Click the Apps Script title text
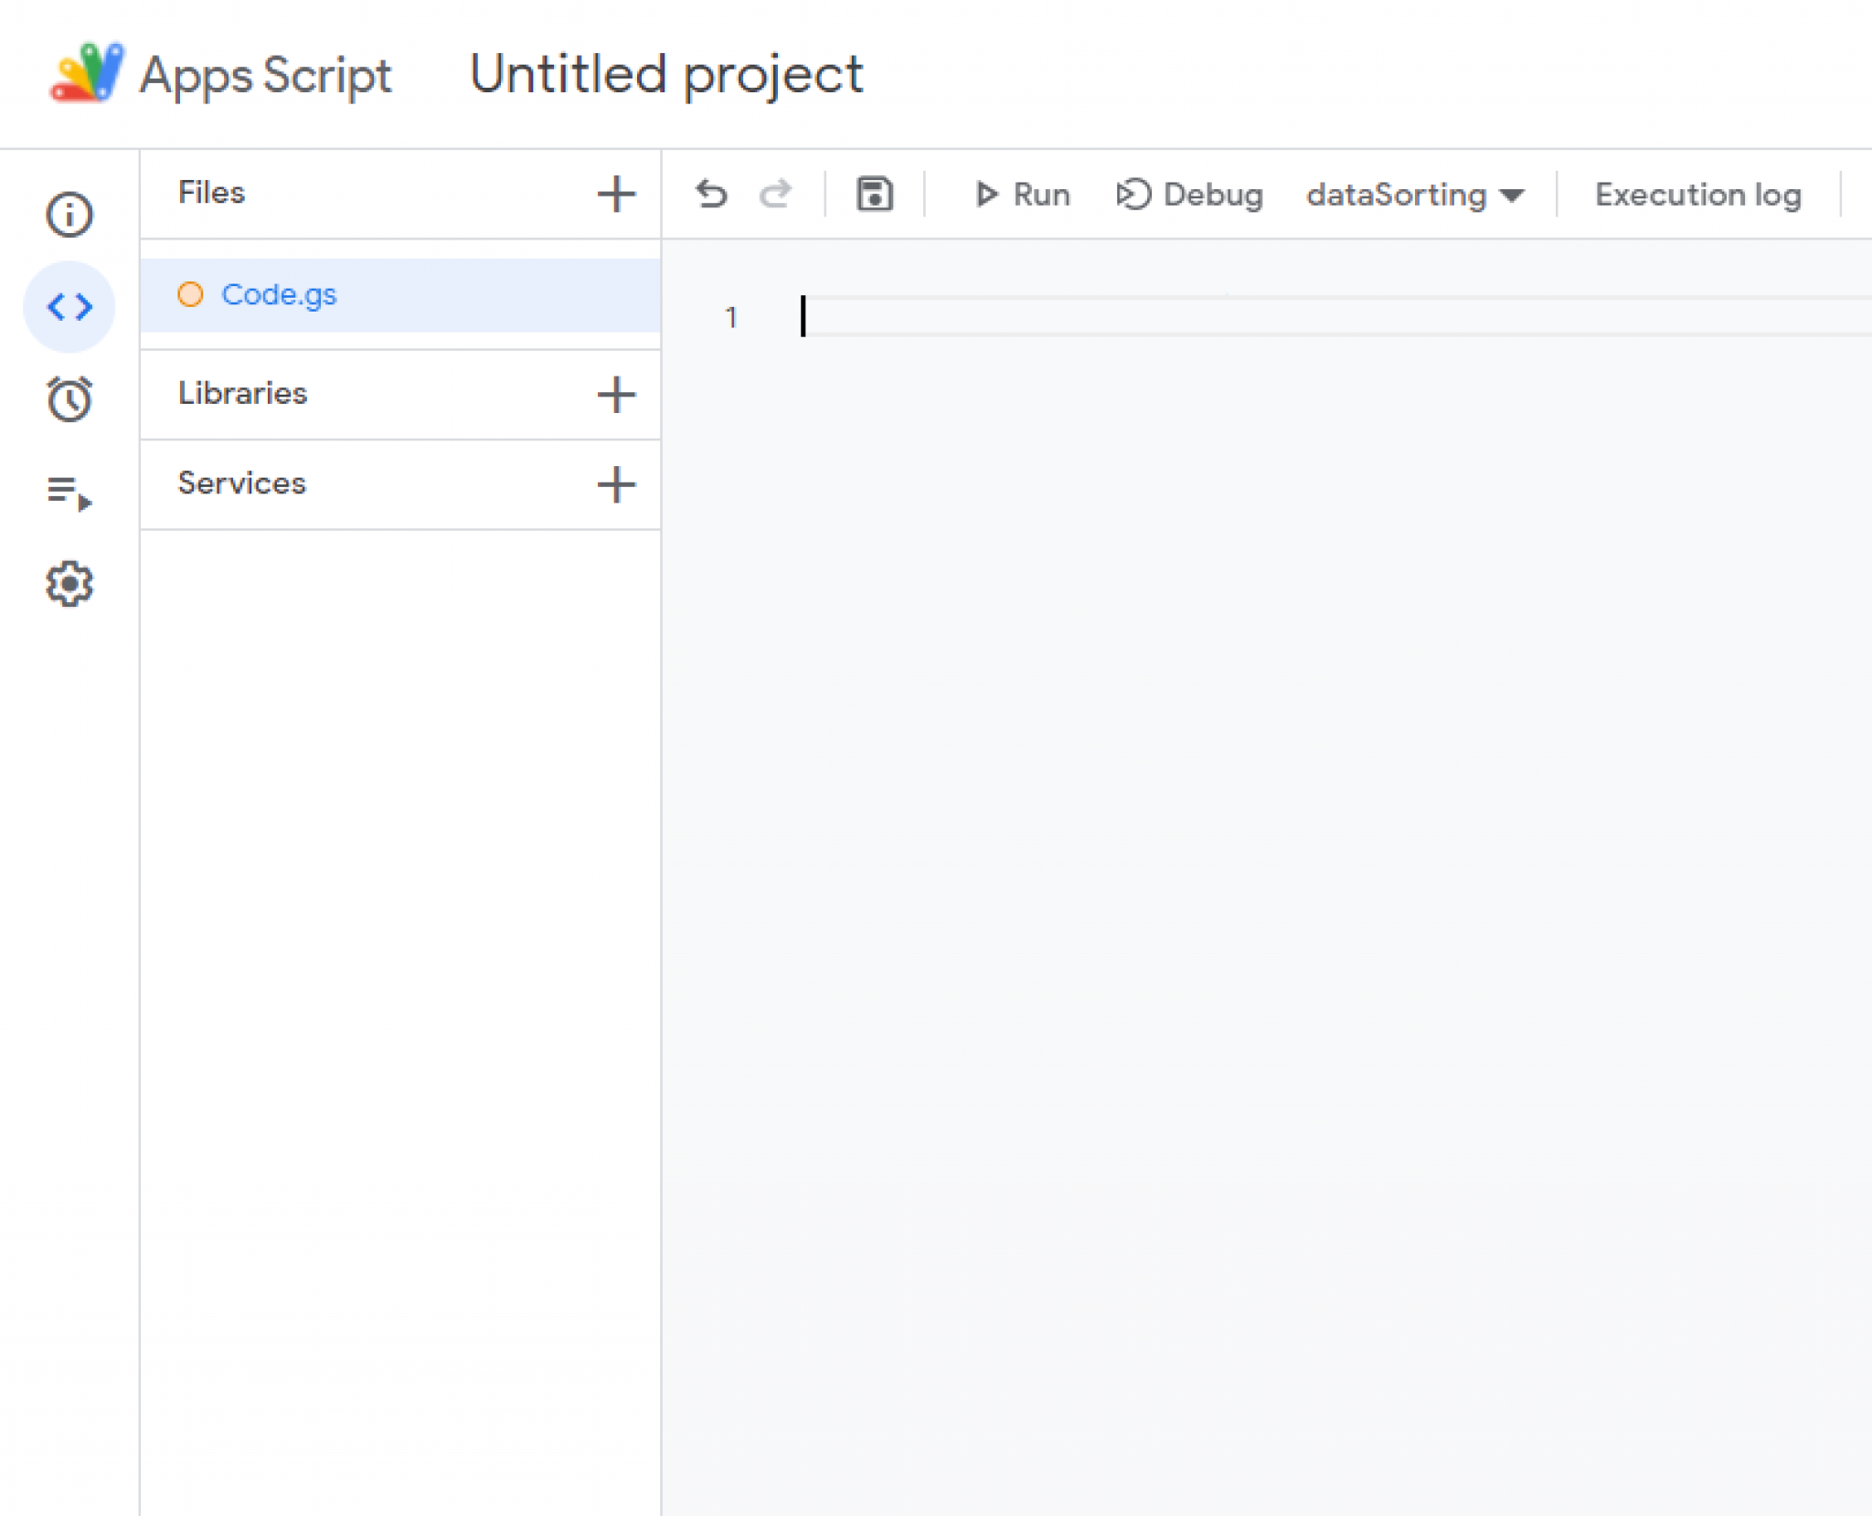 [x=265, y=75]
